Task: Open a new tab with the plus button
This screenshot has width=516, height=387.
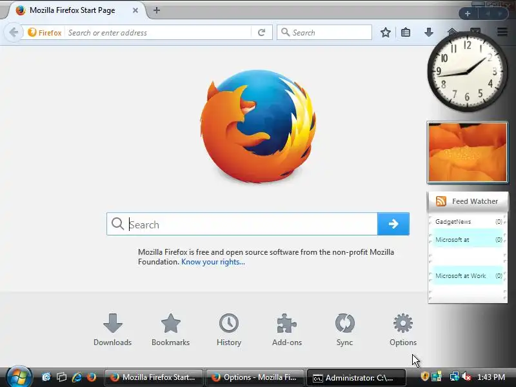Action: 157,10
